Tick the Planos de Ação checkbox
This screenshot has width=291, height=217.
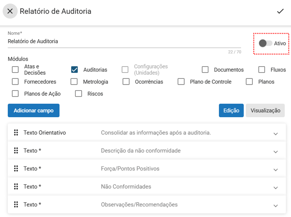tap(16, 94)
